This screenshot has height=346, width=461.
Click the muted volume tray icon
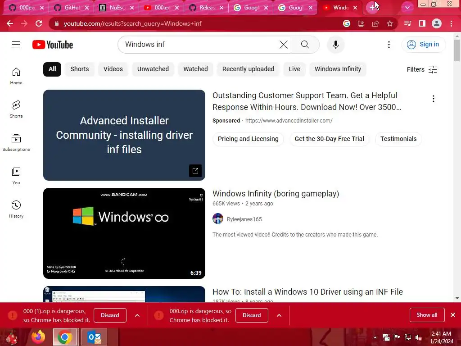click(418, 337)
